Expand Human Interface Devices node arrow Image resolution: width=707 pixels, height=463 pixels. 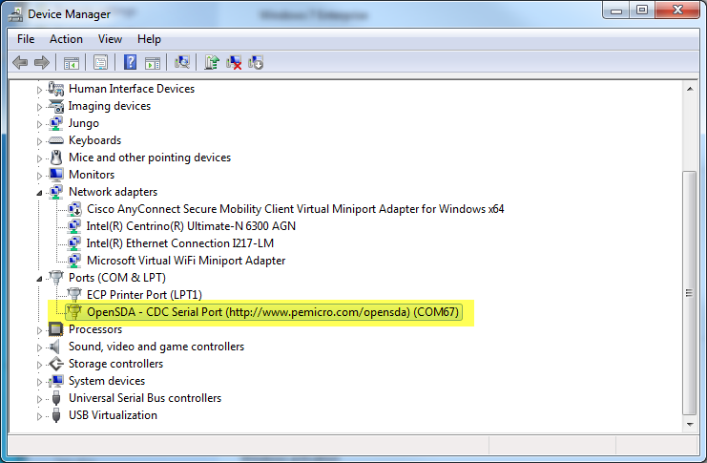pos(39,90)
